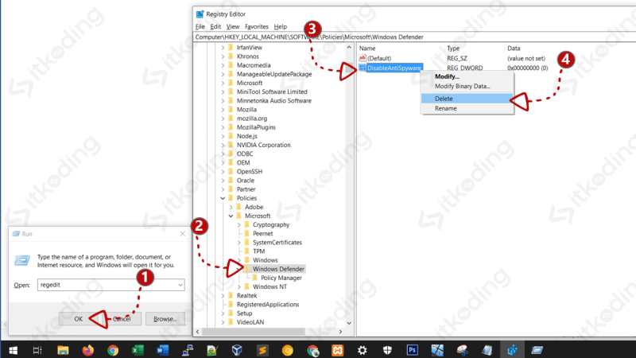The width and height of the screenshot is (636, 358).
Task: Click OK in the Run dialog
Action: click(78, 319)
